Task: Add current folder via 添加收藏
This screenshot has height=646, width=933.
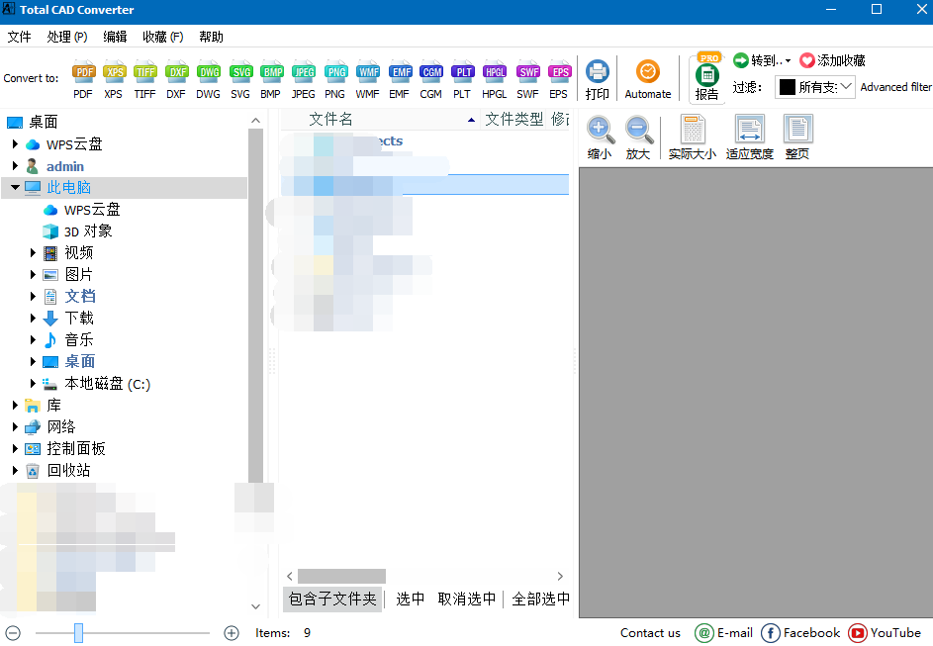Action: tap(832, 60)
